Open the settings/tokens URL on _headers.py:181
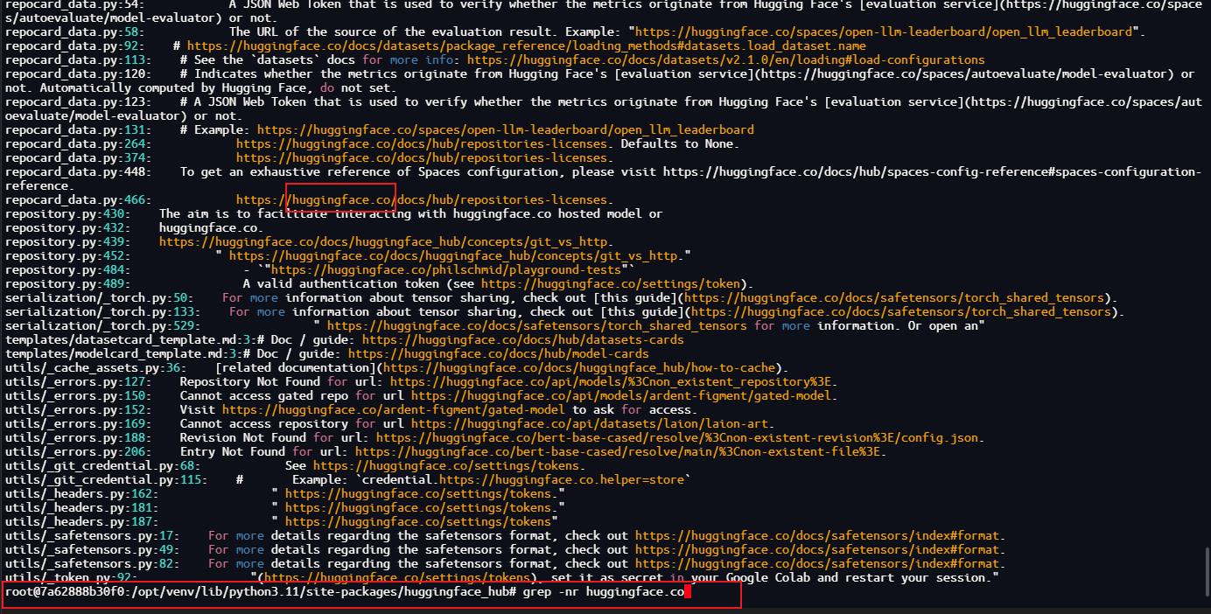Viewport: 1211px width, 614px height. pyautogui.click(x=418, y=507)
